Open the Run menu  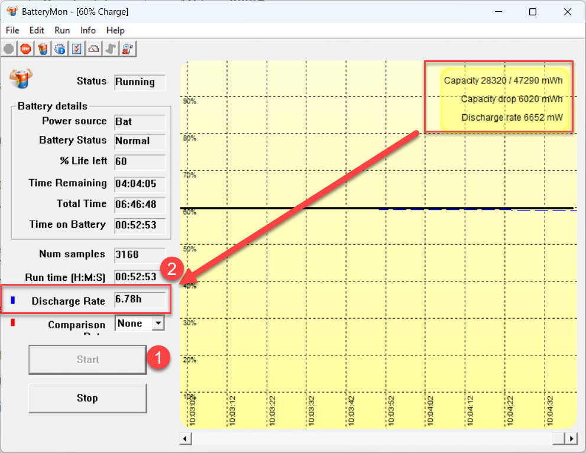point(62,30)
